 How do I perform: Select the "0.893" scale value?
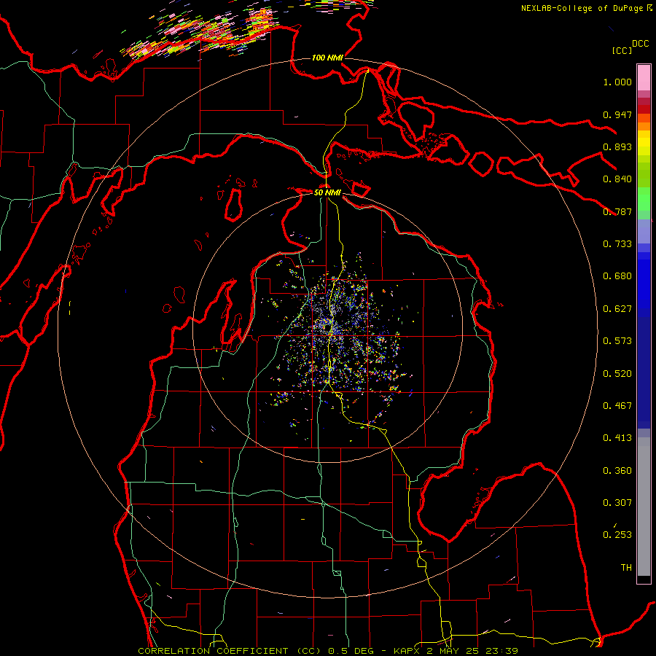pos(617,147)
